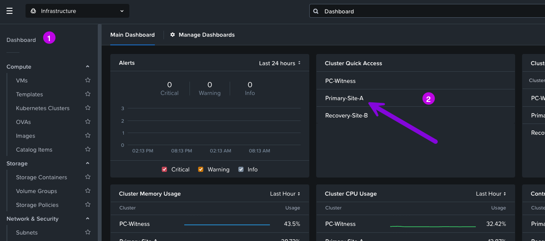Click the sidebar vertical scrollbar
Viewport: 545px width, 241px height.
pyautogui.click(x=99, y=132)
